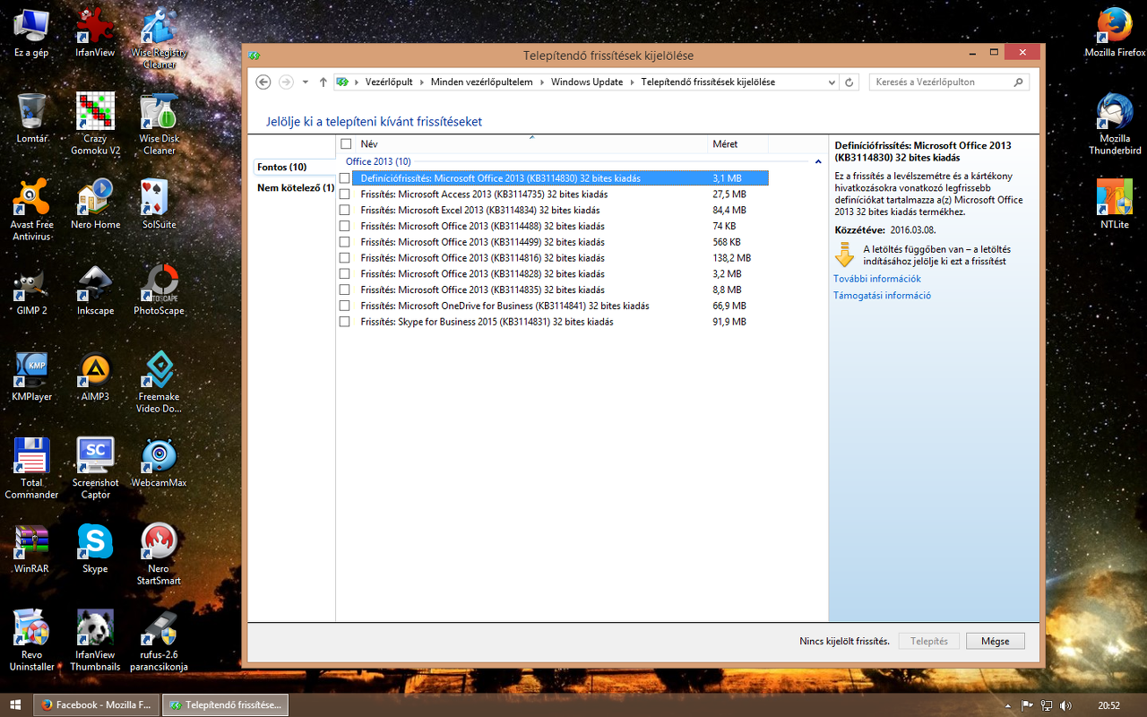Go up one level in Control Panel

pyautogui.click(x=323, y=82)
